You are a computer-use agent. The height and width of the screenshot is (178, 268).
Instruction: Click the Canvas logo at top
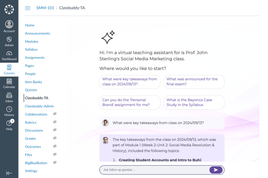tap(9, 9)
